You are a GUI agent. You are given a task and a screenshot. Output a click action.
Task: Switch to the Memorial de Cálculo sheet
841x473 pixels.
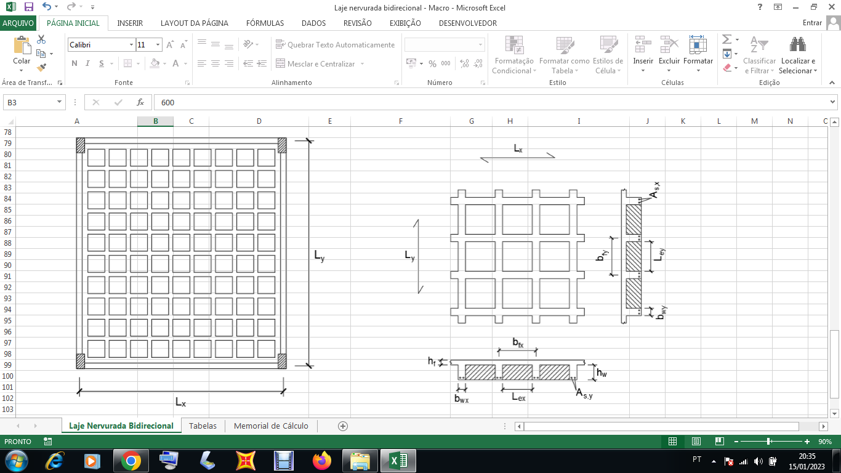click(x=271, y=426)
